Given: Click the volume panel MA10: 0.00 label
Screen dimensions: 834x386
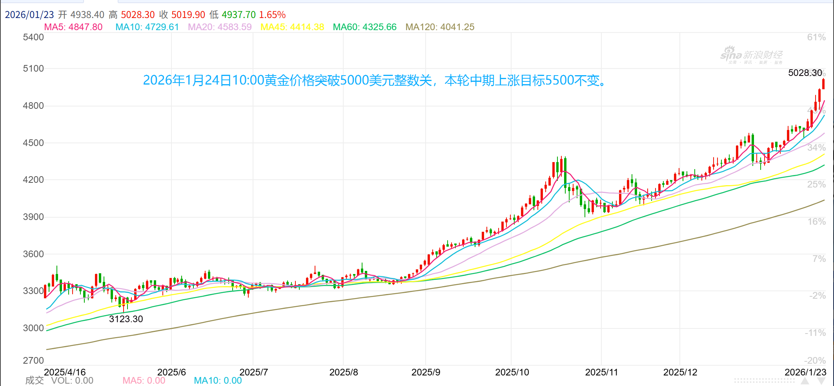Looking at the screenshot, I should [x=218, y=381].
